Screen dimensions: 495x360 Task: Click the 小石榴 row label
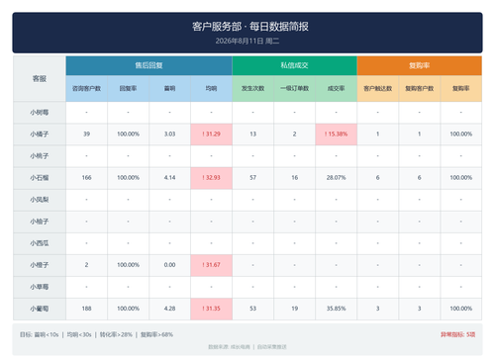click(40, 178)
